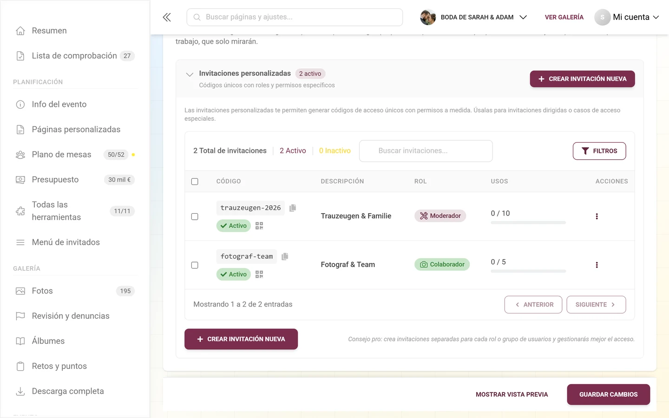The image size is (669, 418).
Task: Click usage progress bar for Trauzeugen & Familie
Action: coord(528,223)
